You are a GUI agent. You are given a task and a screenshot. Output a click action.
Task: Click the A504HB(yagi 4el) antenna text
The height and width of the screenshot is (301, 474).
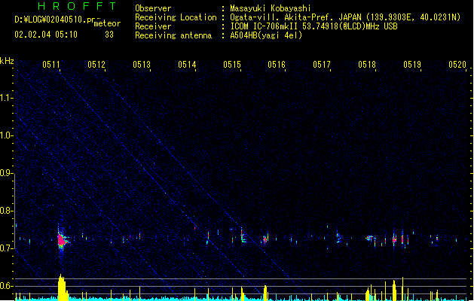(266, 35)
